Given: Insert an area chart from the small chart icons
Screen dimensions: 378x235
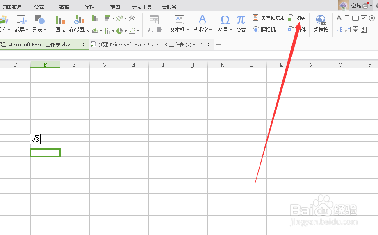Looking at the screenshot, I should point(95,31).
